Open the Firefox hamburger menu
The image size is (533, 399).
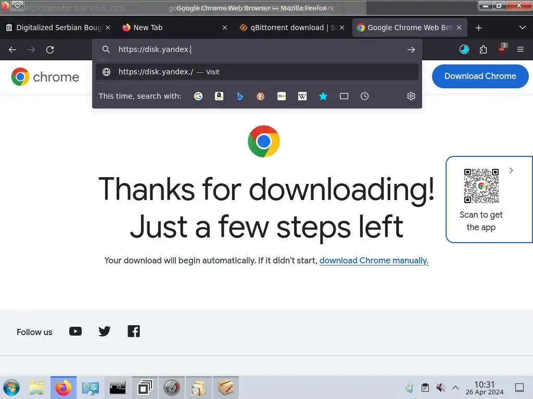521,49
